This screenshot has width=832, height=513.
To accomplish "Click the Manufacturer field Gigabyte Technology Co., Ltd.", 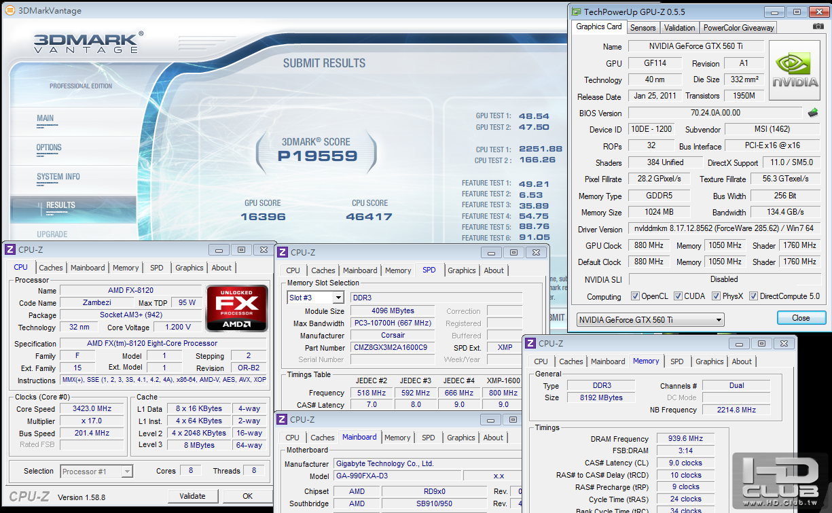I will click(x=428, y=464).
